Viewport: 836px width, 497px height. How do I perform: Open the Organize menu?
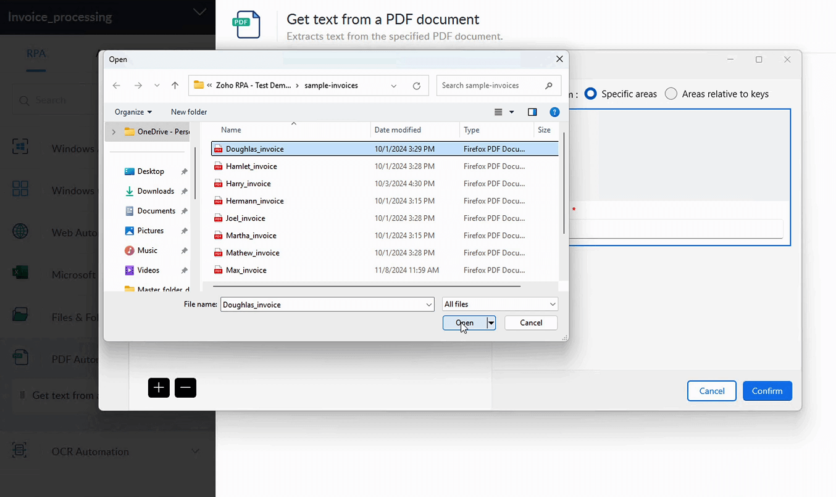click(132, 112)
